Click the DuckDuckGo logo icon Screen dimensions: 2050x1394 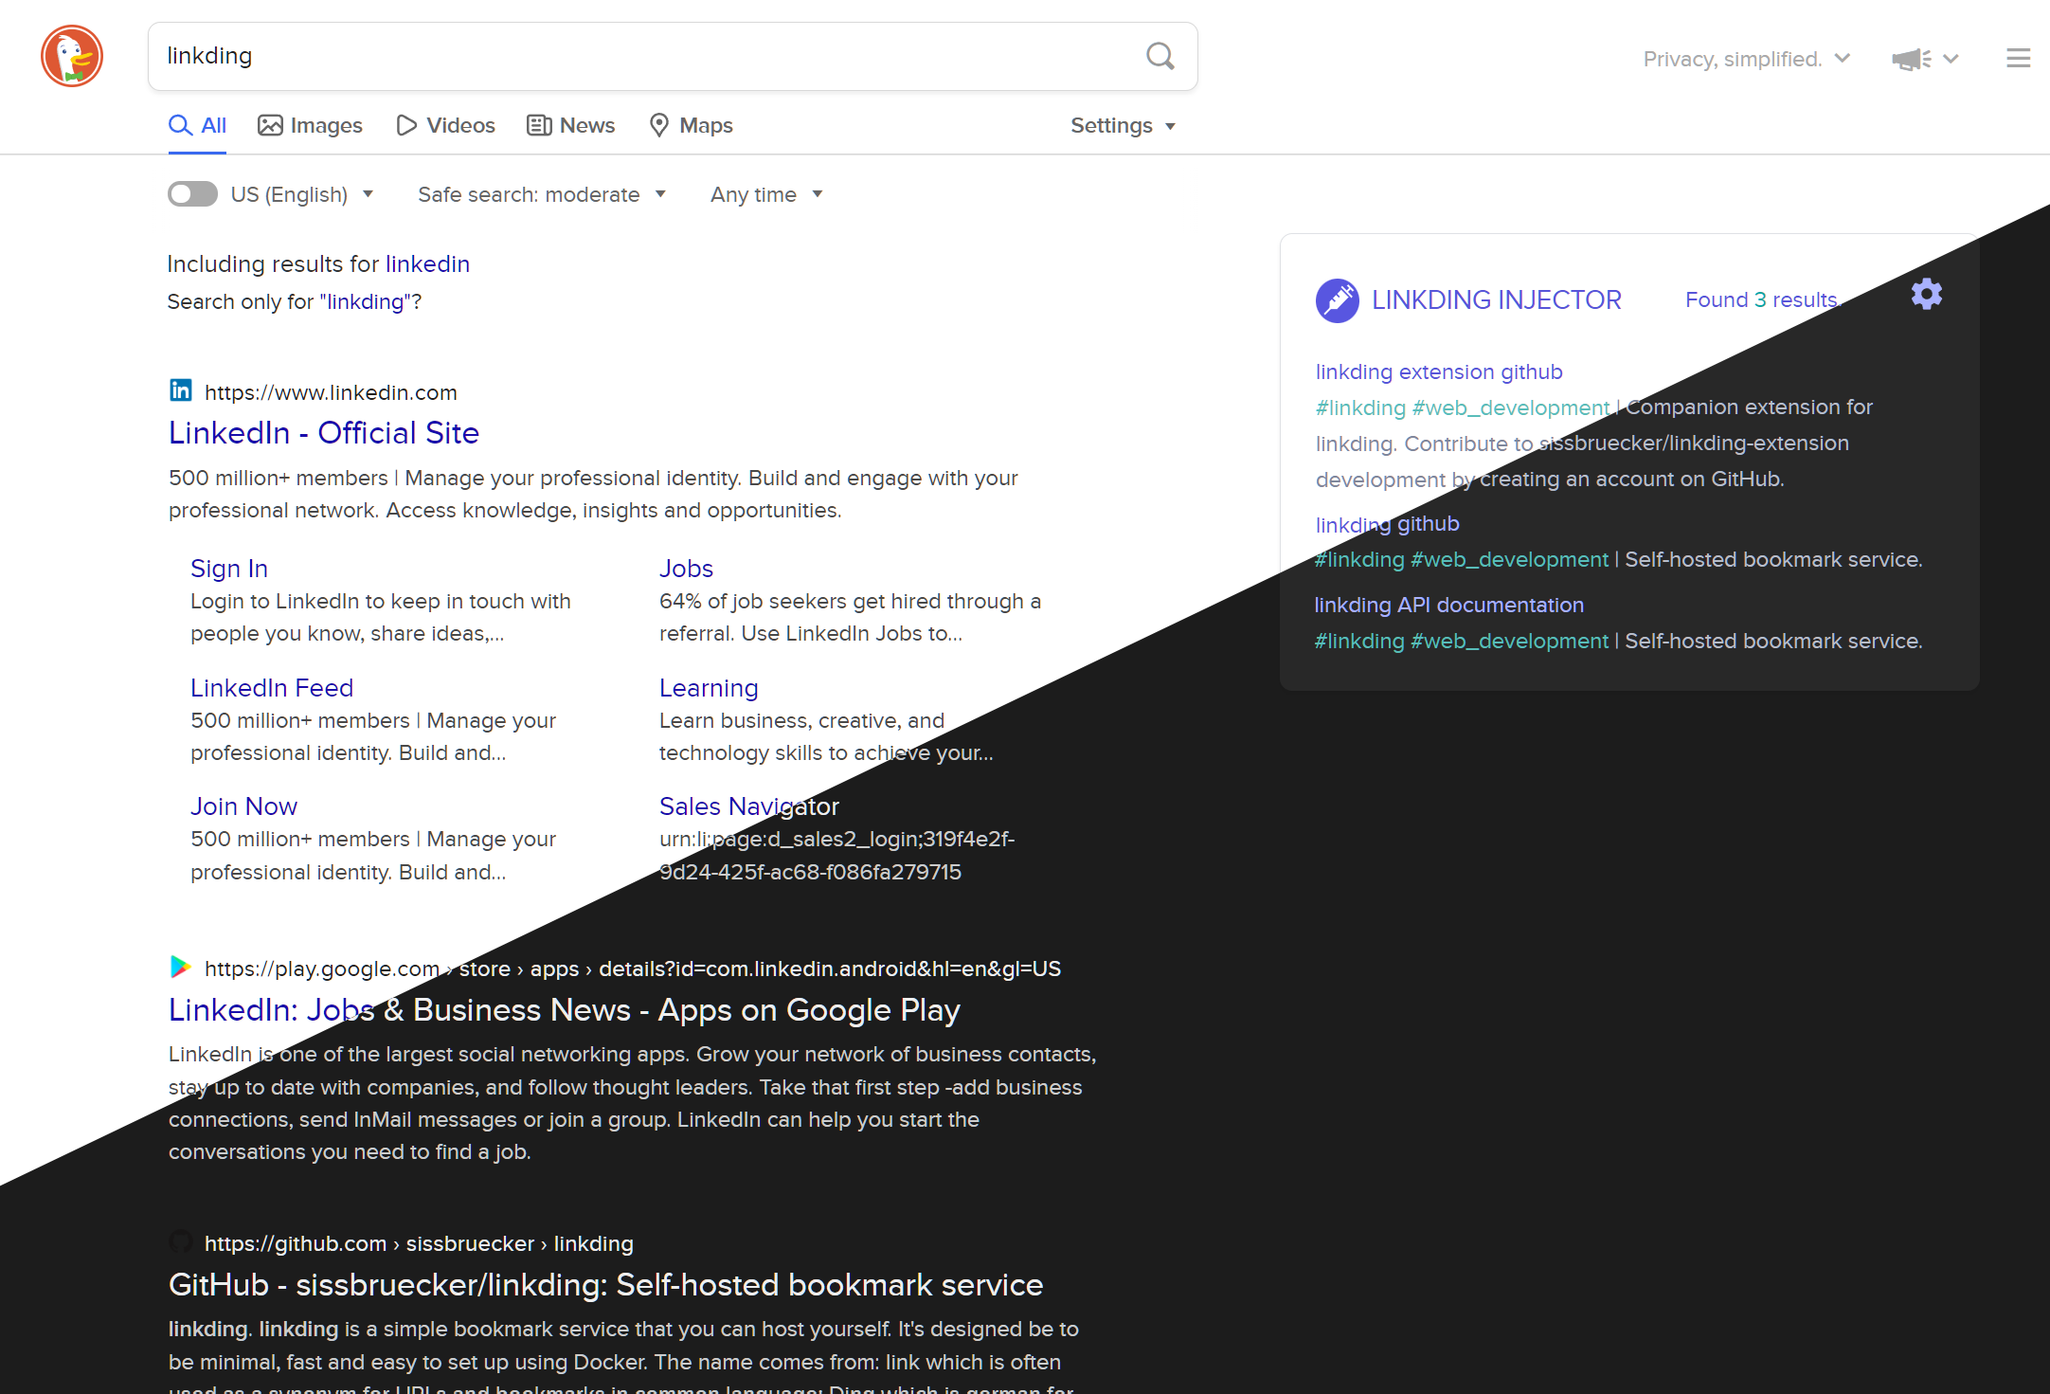pyautogui.click(x=72, y=56)
